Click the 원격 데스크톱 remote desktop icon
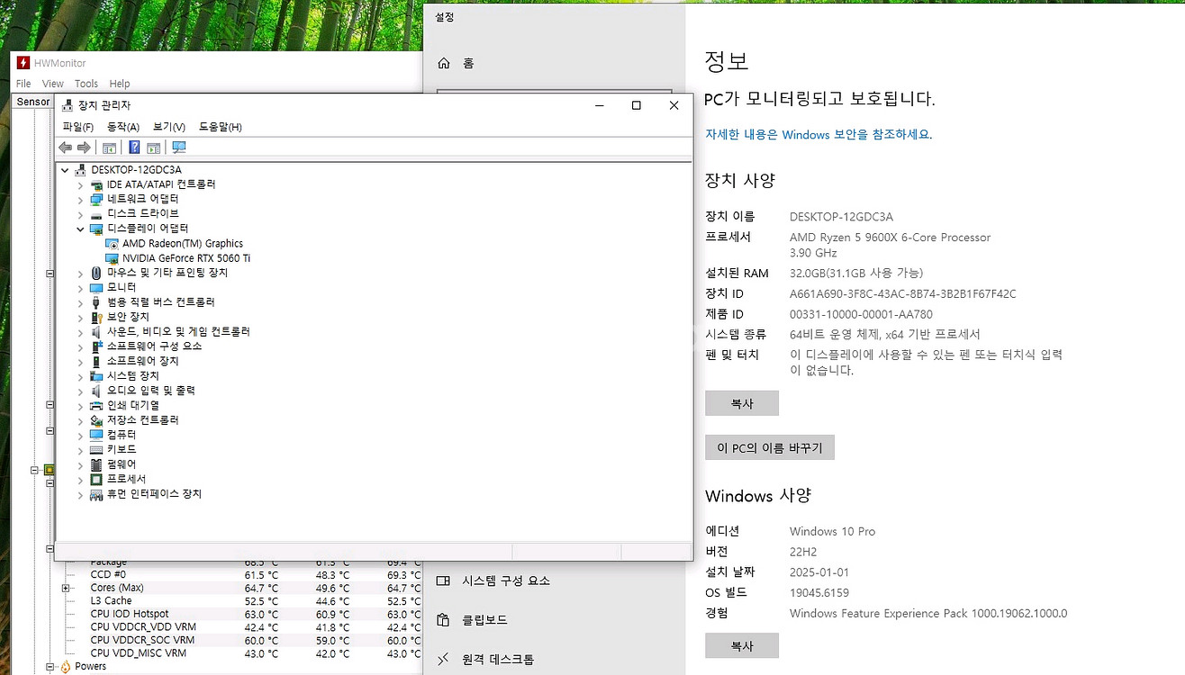The width and height of the screenshot is (1185, 675). 442,658
